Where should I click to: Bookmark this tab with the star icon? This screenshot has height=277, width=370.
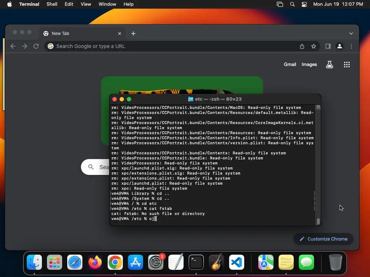313,46
